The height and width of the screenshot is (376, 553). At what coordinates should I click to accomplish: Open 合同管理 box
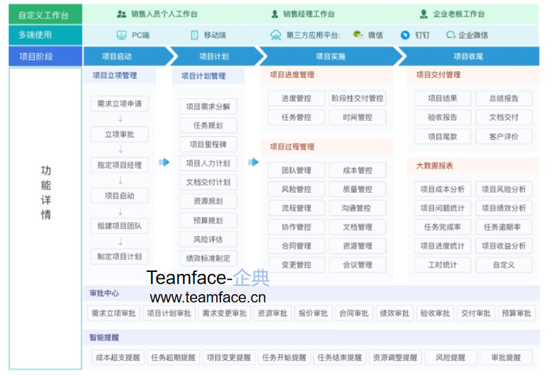point(296,246)
